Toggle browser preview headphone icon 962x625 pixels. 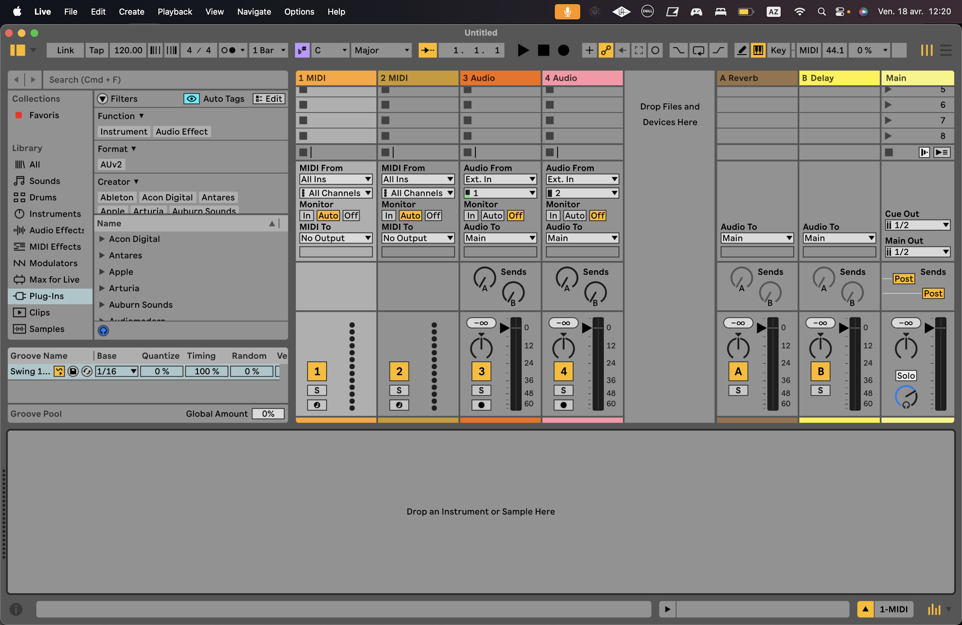click(x=103, y=330)
